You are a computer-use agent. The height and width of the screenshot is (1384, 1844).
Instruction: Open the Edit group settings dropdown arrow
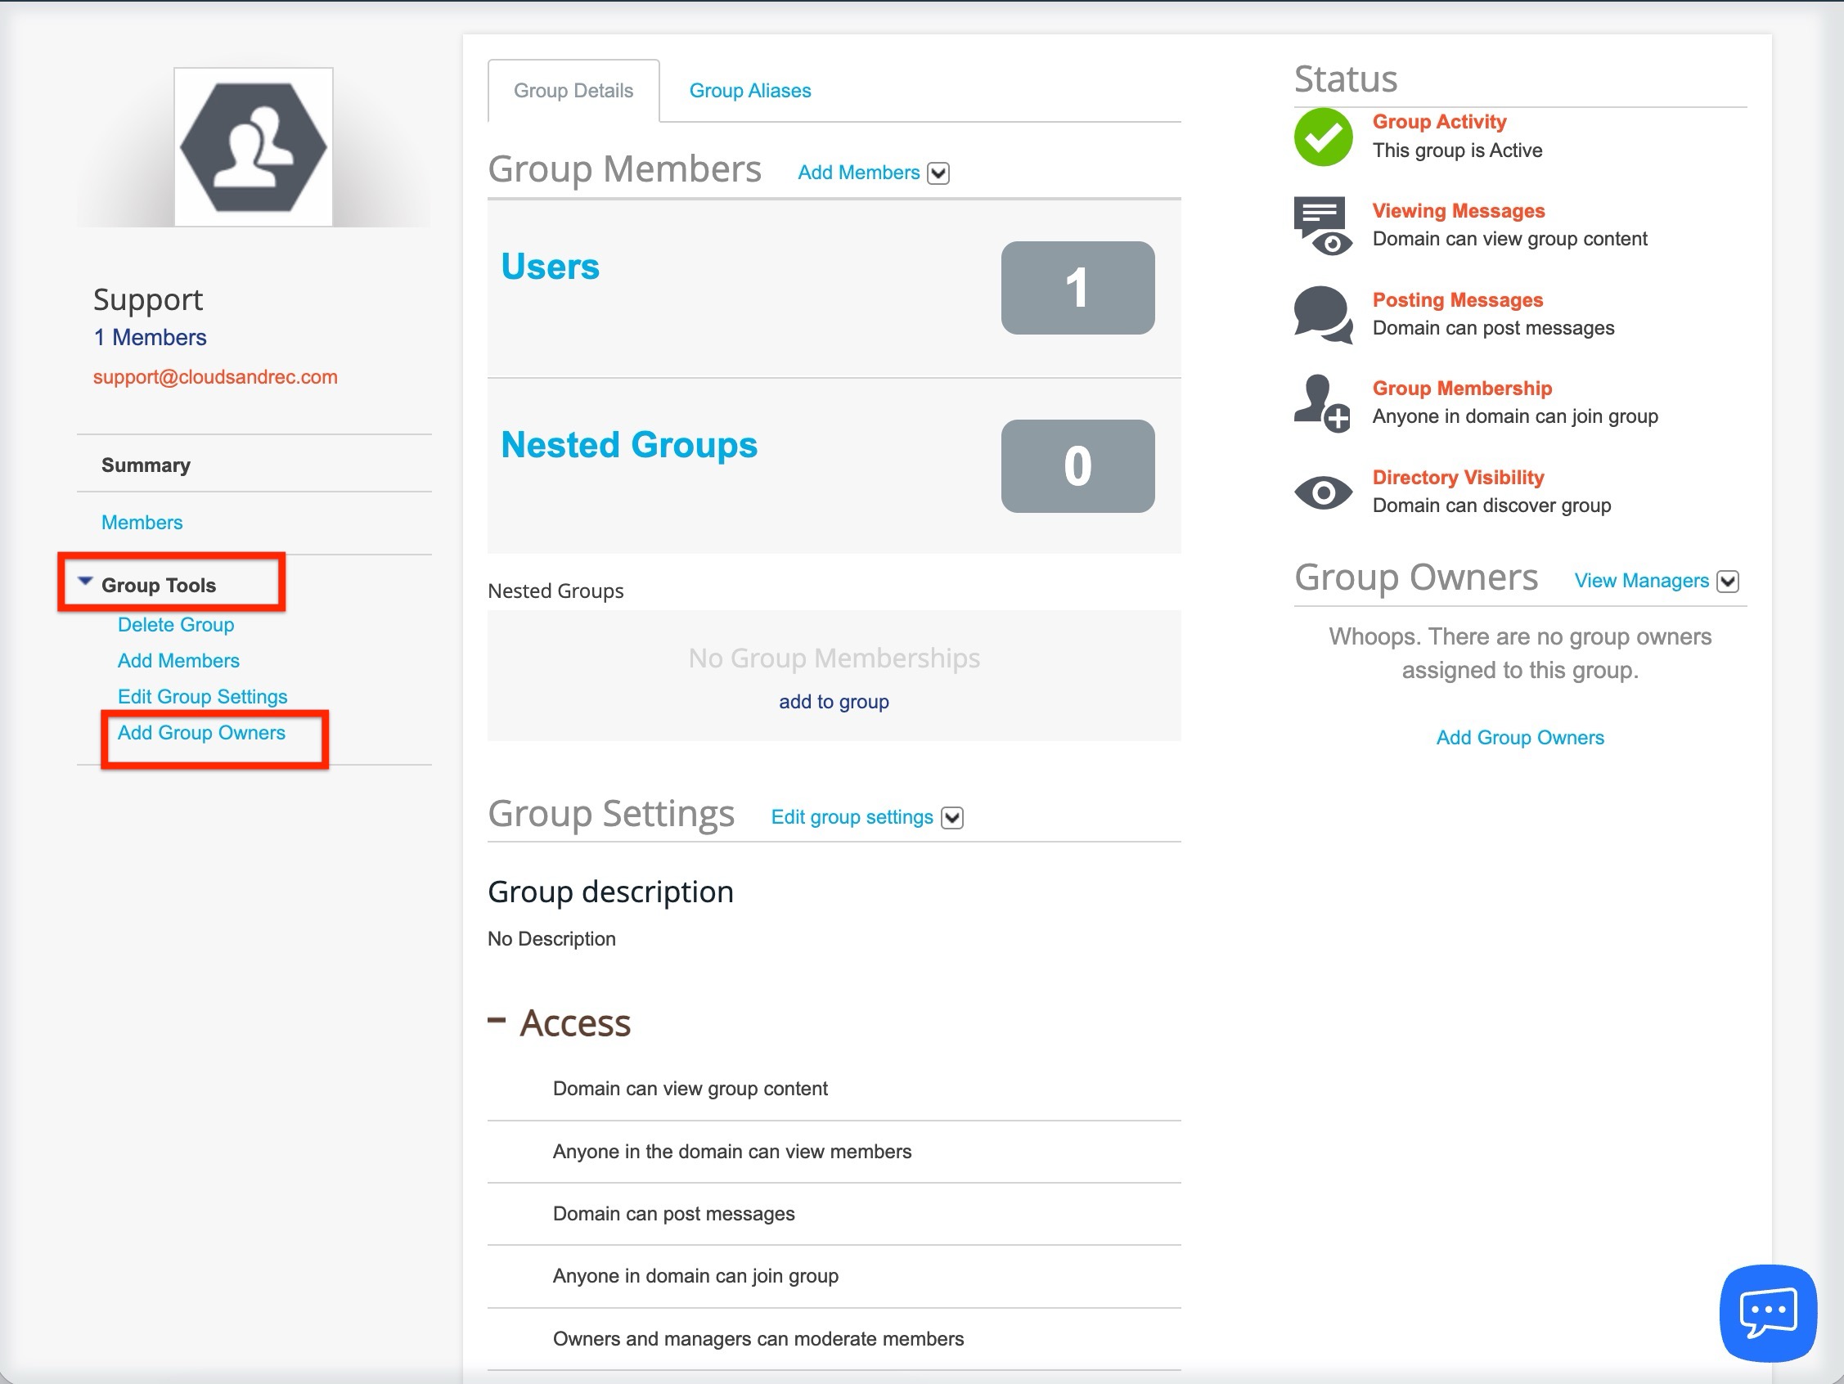click(952, 818)
